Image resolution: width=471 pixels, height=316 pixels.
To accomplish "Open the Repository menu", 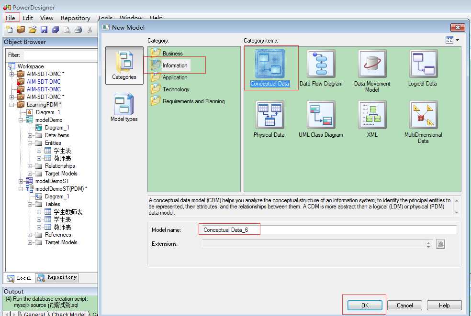I will coord(76,18).
